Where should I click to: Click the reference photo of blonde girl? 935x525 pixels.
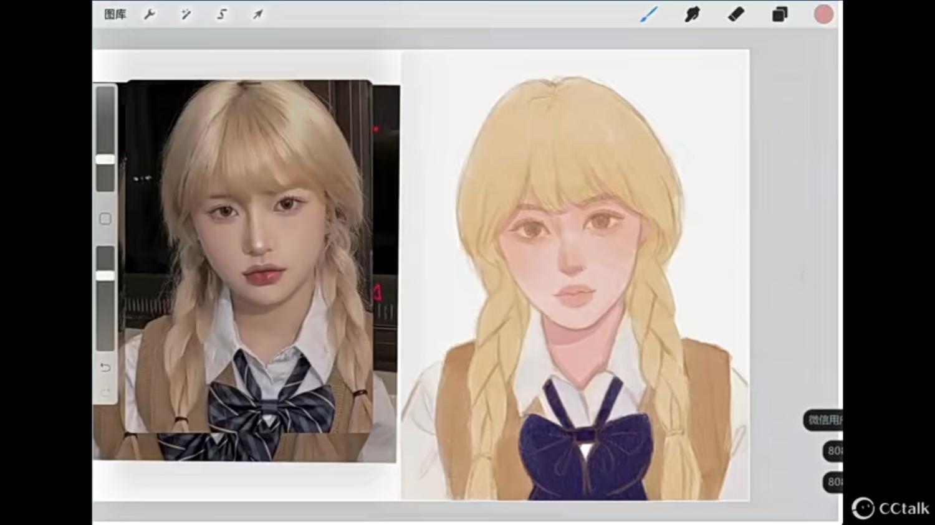(249, 256)
